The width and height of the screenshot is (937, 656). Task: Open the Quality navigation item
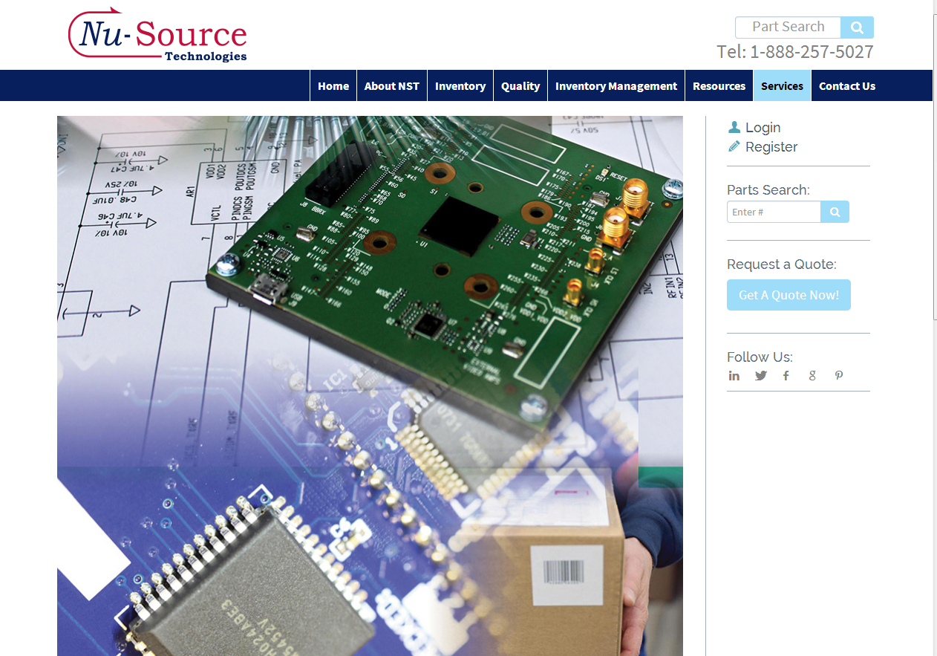[x=520, y=86]
